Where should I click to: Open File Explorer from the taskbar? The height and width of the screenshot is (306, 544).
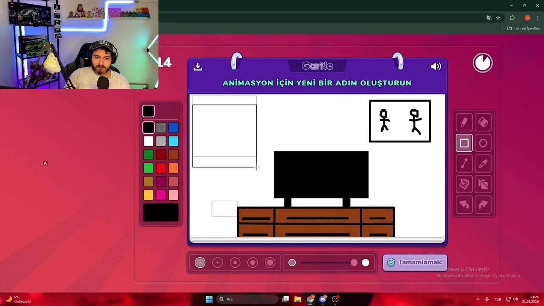[x=297, y=299]
